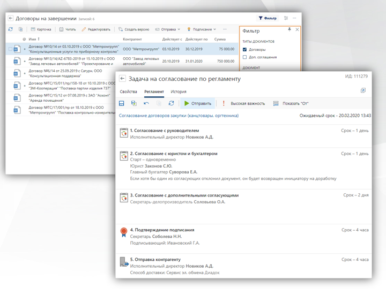Toggle Высокая важность
Viewport: 386px width, 295px height.
coord(244,103)
